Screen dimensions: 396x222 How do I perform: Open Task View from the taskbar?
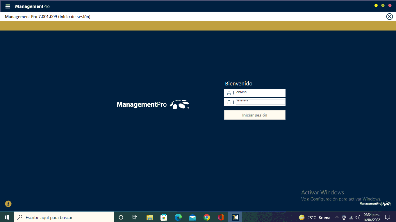[135, 217]
